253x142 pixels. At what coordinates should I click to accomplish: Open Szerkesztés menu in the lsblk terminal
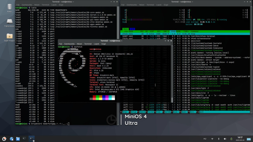pyautogui.click(x=27, y=5)
